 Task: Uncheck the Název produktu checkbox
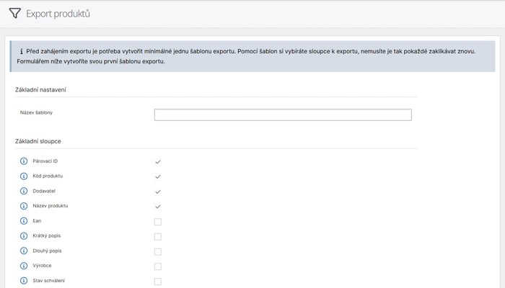pyautogui.click(x=158, y=207)
